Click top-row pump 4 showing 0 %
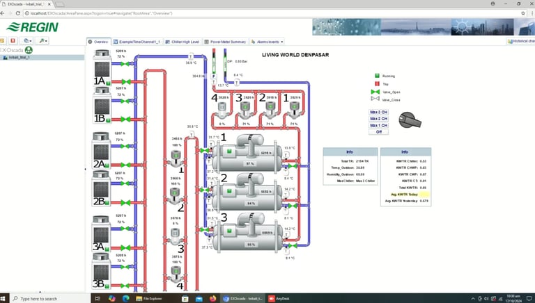 coord(222,109)
